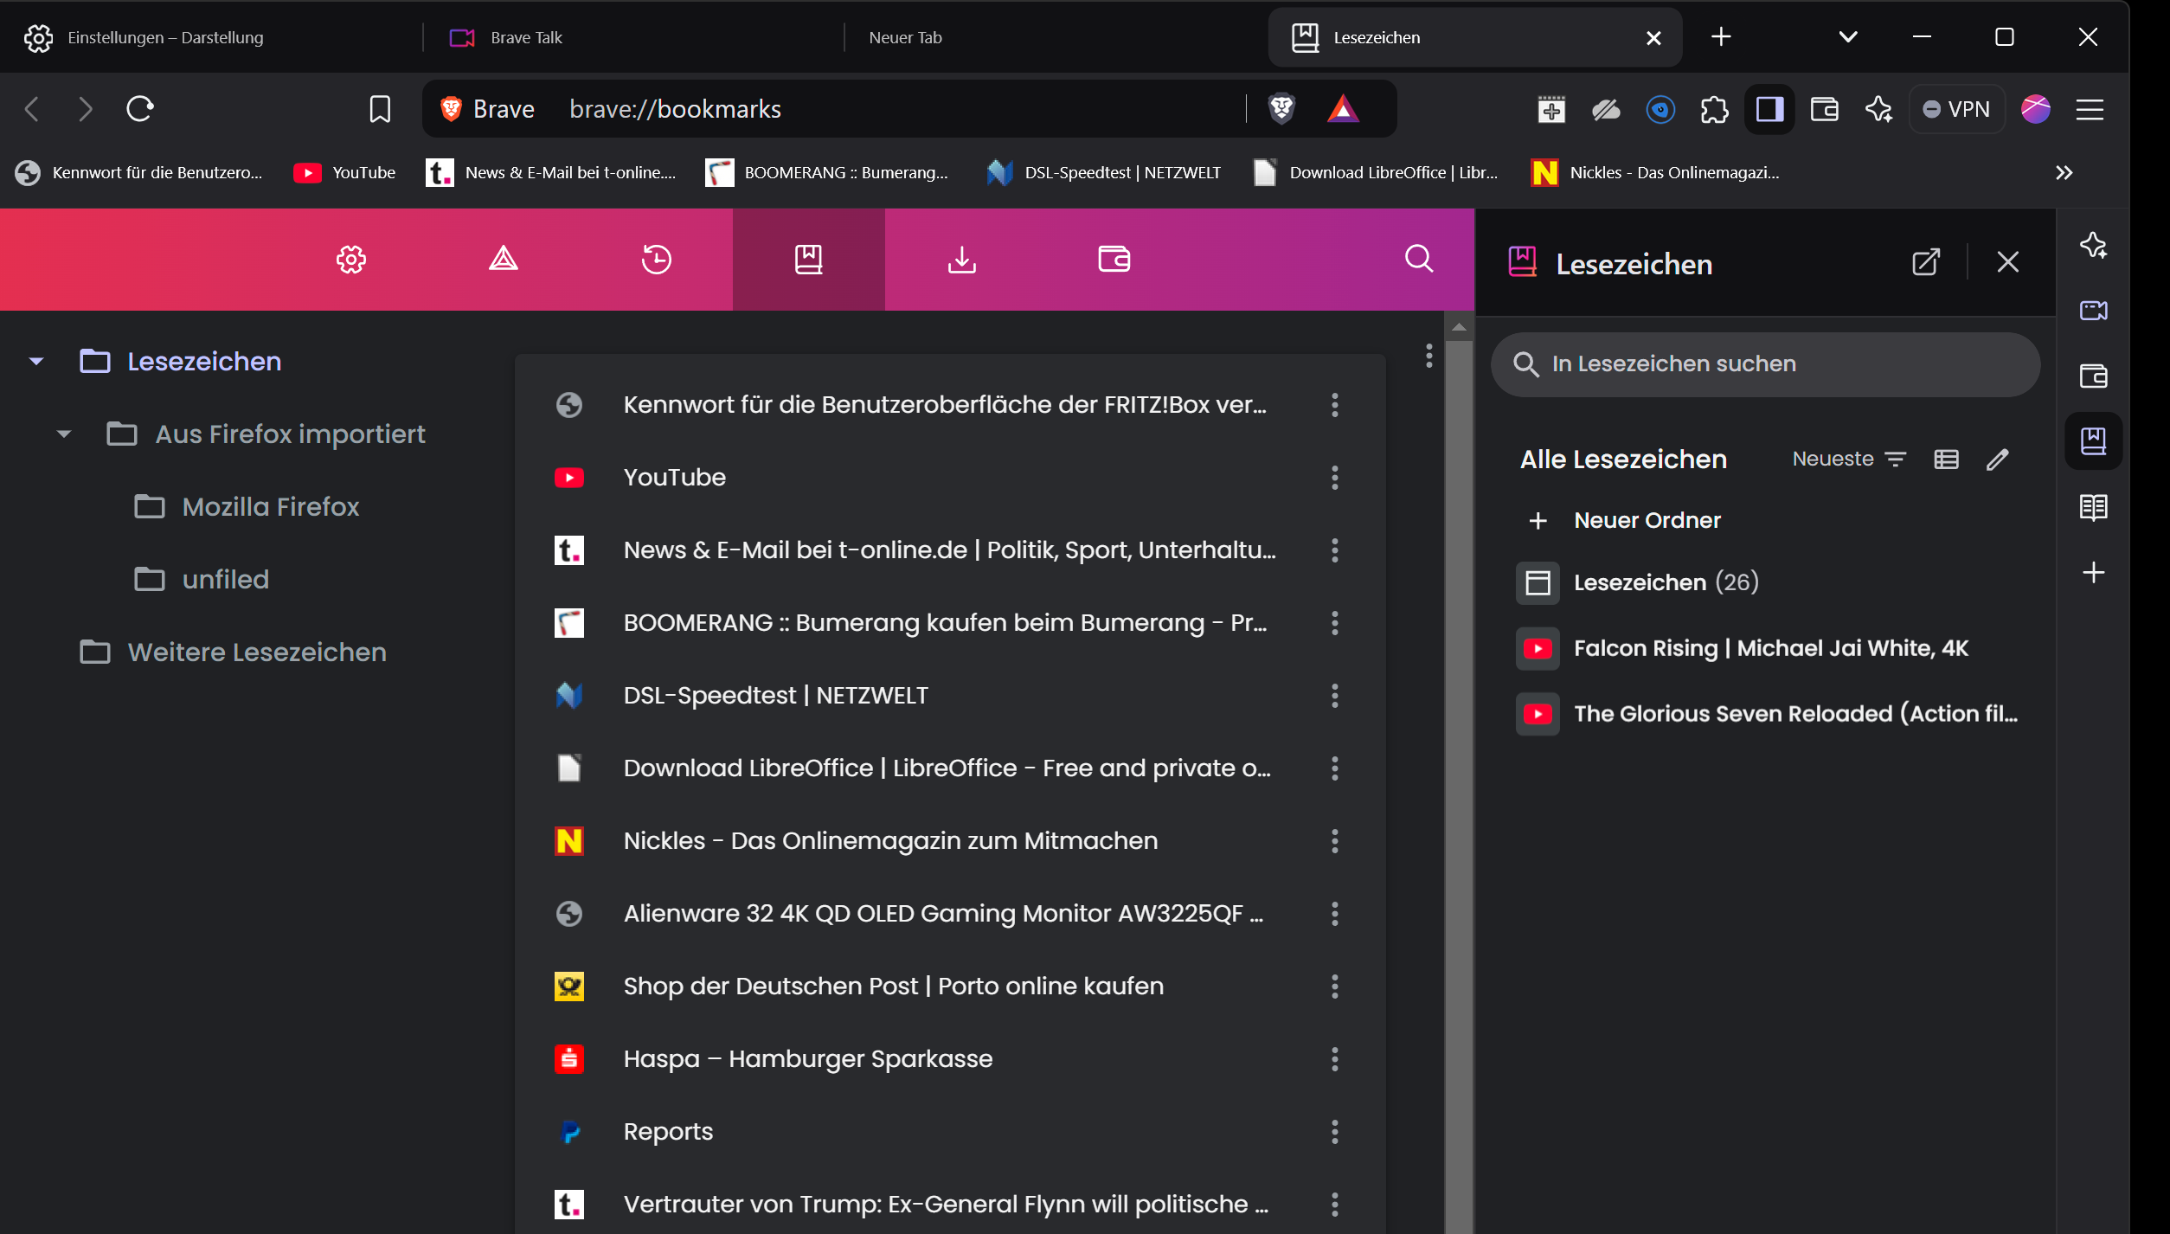Open Lesezeichen (26) folder in side panel

coord(1765,582)
